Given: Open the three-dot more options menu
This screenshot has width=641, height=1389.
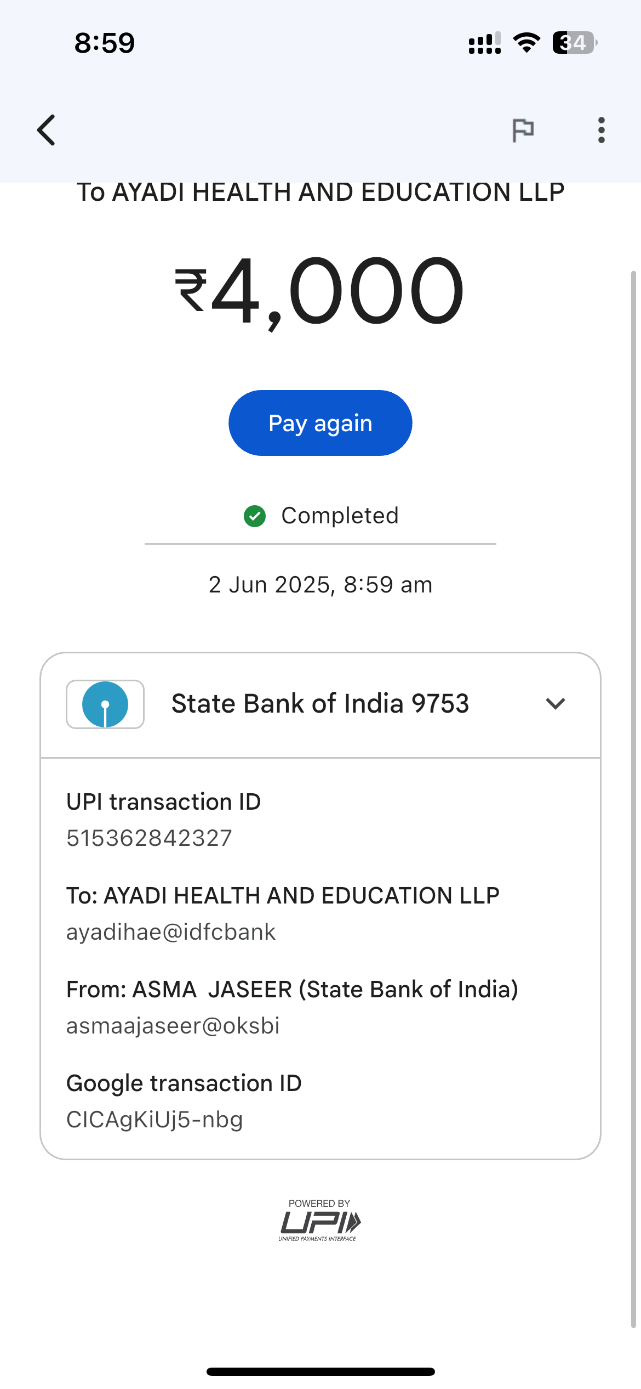Looking at the screenshot, I should tap(601, 130).
